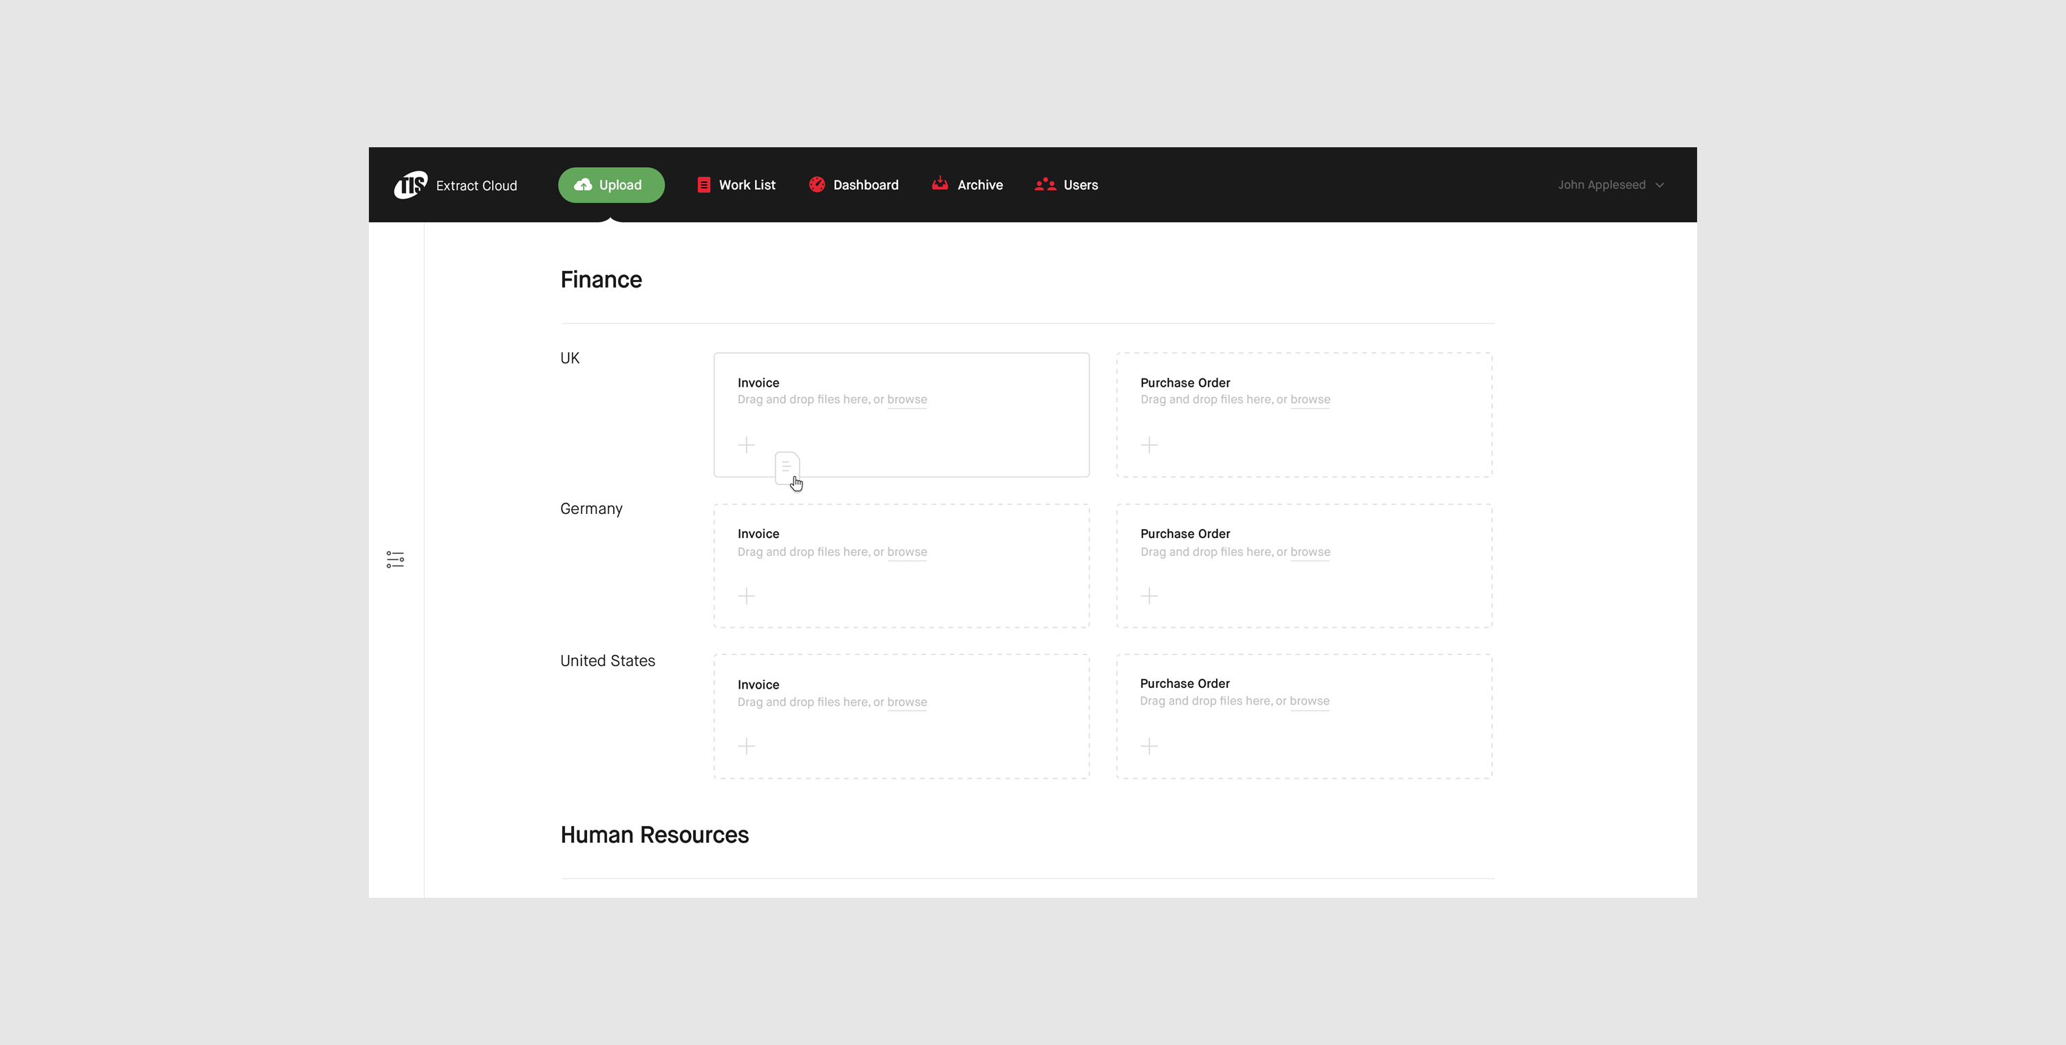Click plus icon in Germany Invoice box
Image resolution: width=2066 pixels, height=1045 pixels.
[746, 596]
